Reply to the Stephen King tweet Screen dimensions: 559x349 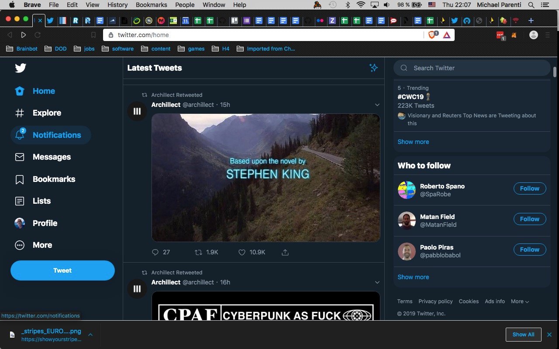(155, 252)
